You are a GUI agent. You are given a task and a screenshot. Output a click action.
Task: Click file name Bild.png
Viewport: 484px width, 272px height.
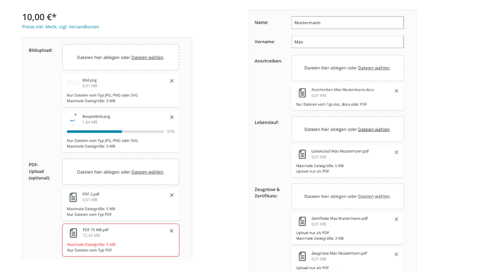pos(89,80)
